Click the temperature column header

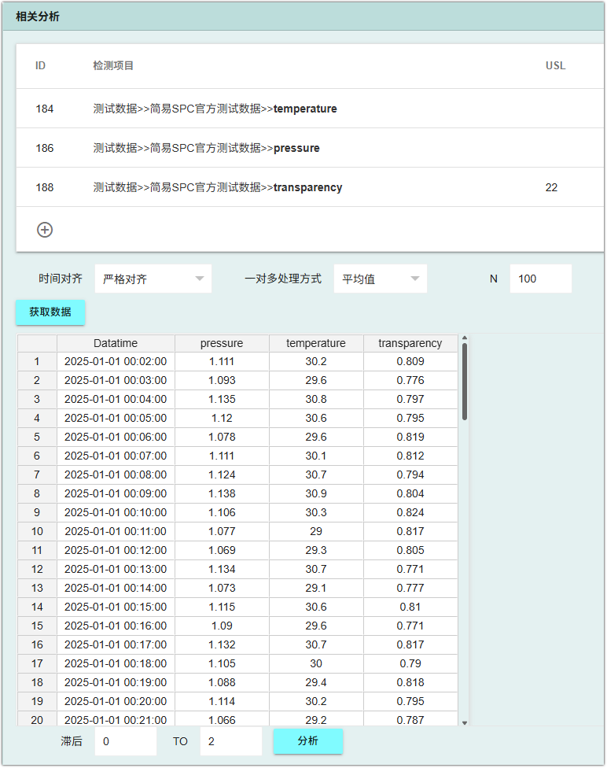tap(316, 343)
